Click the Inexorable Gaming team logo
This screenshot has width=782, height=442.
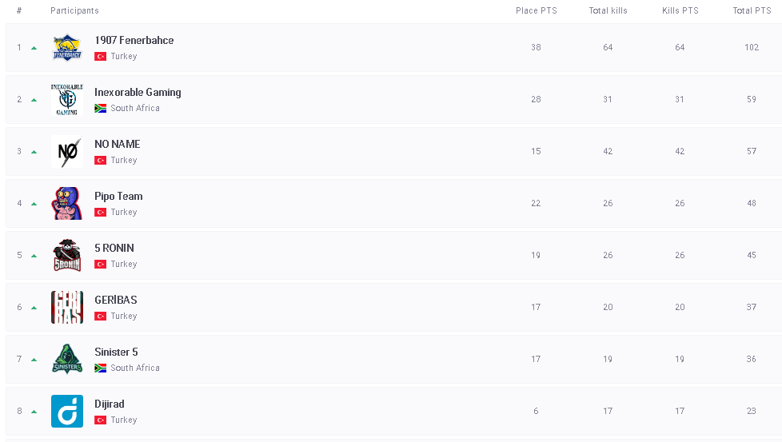coord(67,100)
